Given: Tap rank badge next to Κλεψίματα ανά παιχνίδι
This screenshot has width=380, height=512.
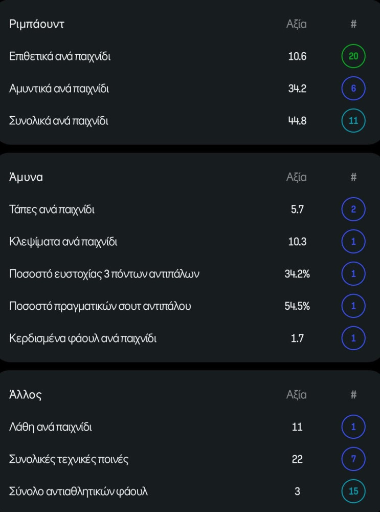Looking at the screenshot, I should point(353,242).
